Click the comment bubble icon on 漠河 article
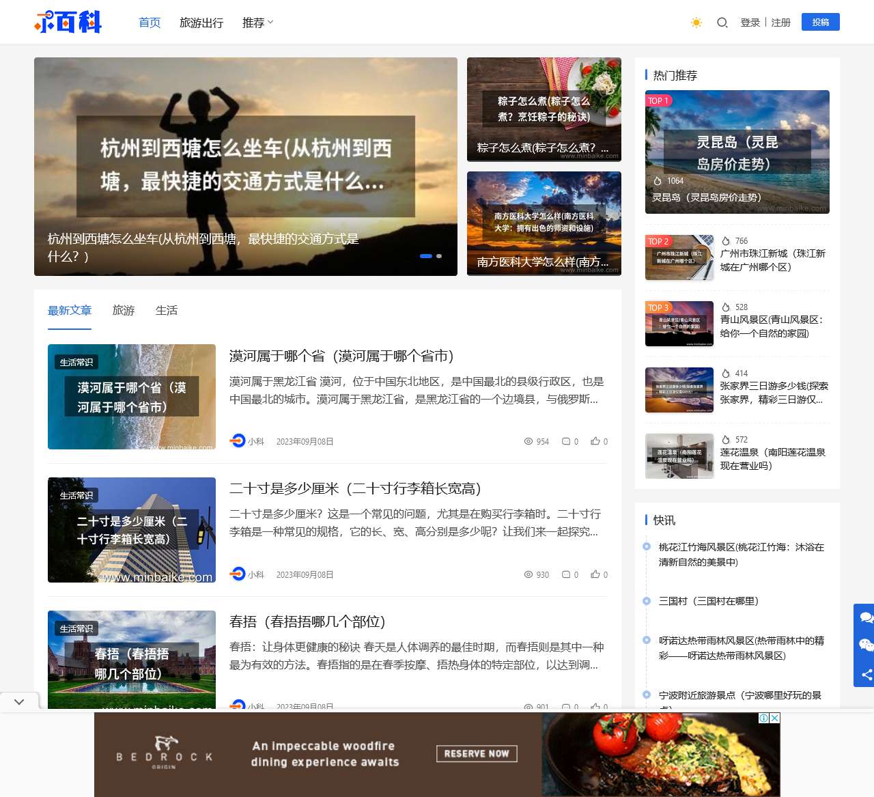The height and width of the screenshot is (797, 874). [565, 441]
